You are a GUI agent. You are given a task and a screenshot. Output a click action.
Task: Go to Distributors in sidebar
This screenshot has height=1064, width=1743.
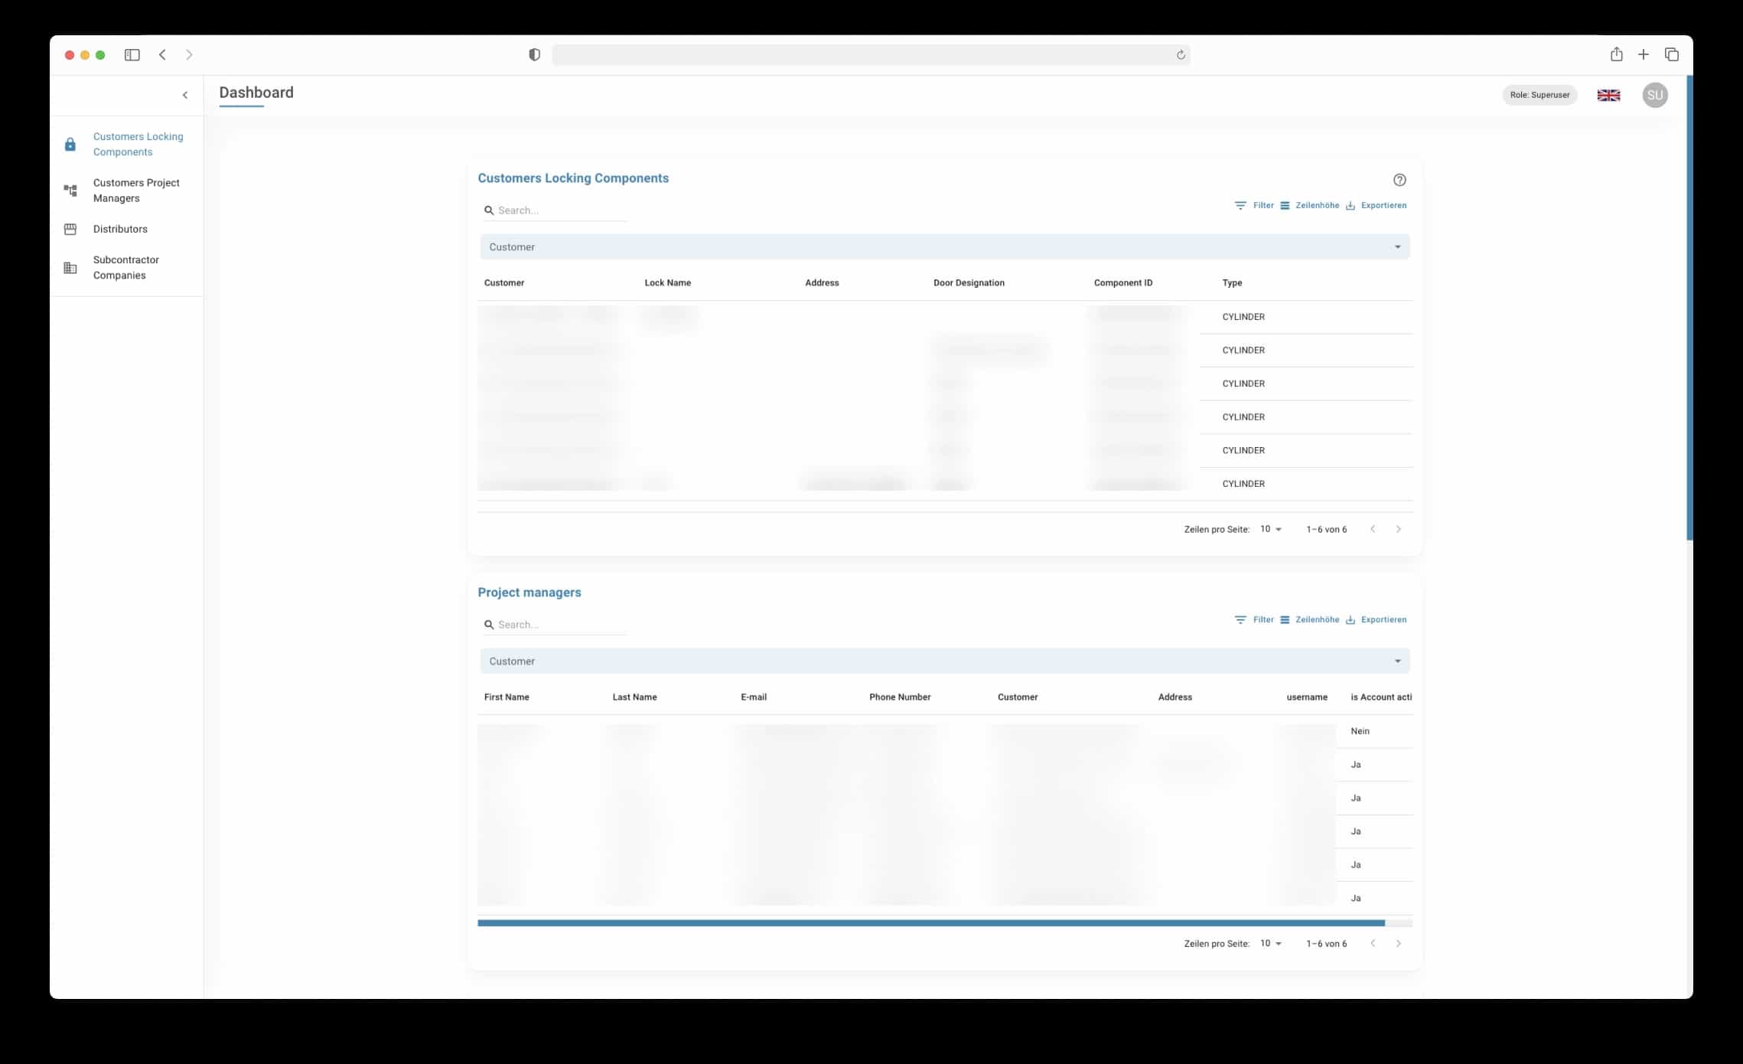click(120, 229)
